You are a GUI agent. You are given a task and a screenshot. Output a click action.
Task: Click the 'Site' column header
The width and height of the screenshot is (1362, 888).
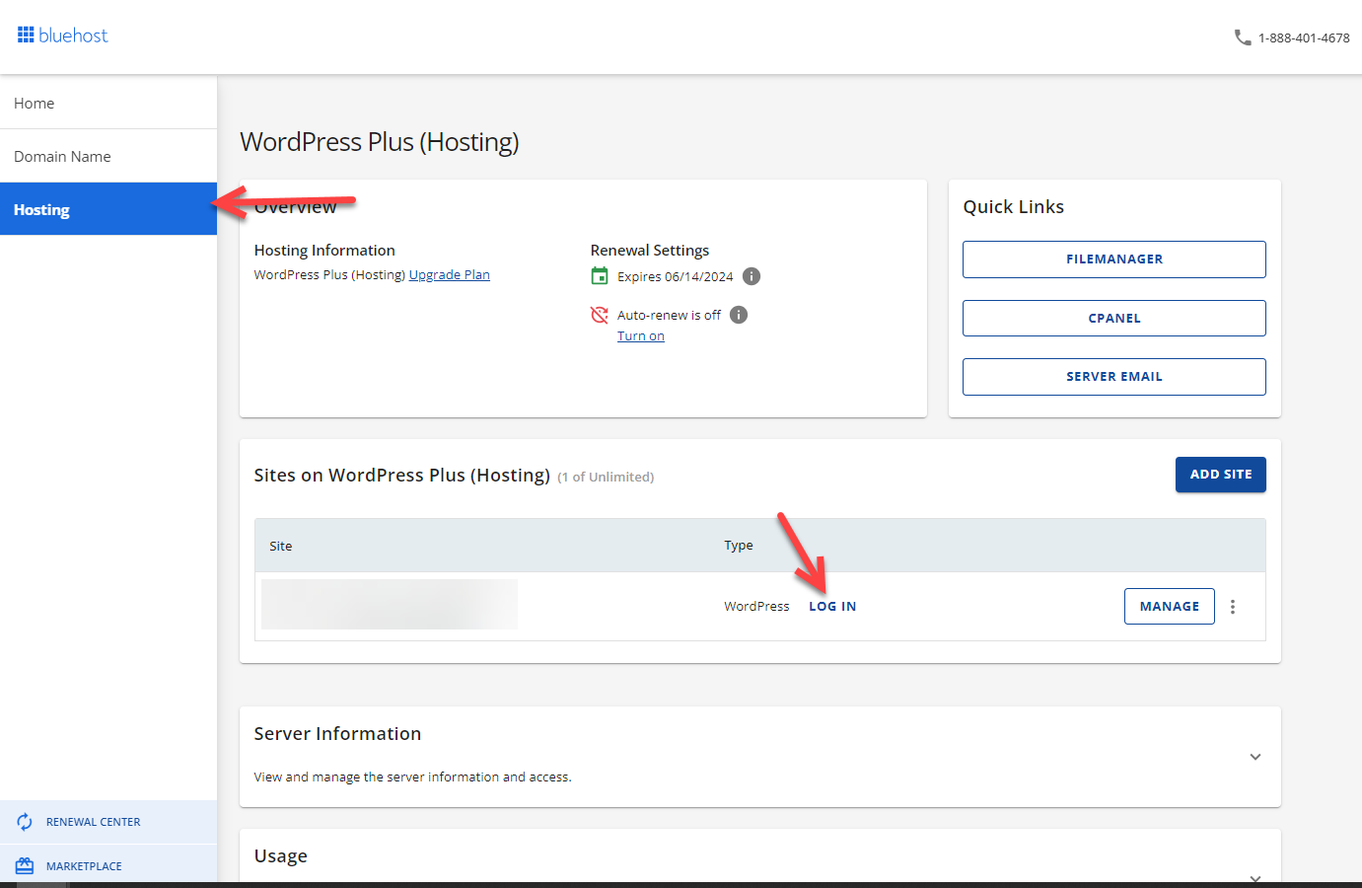(281, 546)
